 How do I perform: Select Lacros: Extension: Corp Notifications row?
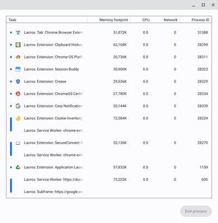pos(109,106)
